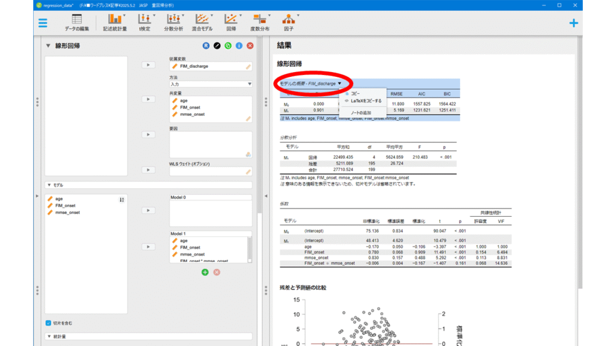Image resolution: width=616 pixels, height=346 pixels.
Task: Expand the 統計量 section
Action: point(49,336)
